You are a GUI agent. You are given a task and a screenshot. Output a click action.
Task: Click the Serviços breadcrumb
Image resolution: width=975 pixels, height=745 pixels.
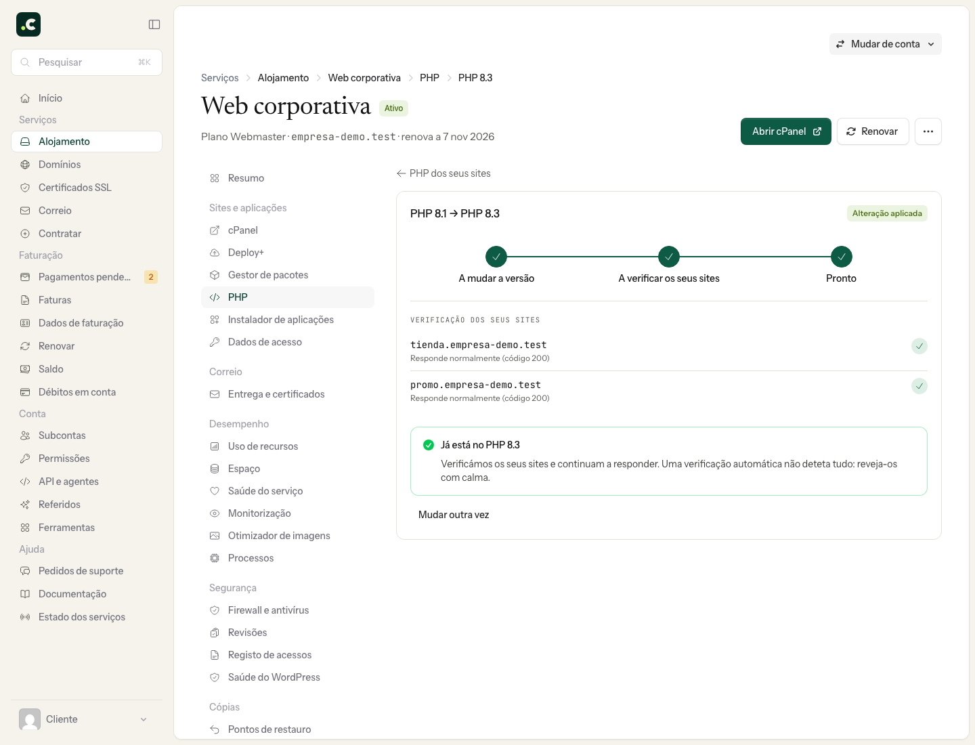[220, 78]
